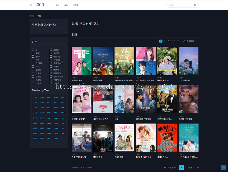Click the LOGO site logo
This screenshot has width=228, height=172.
(39, 5)
